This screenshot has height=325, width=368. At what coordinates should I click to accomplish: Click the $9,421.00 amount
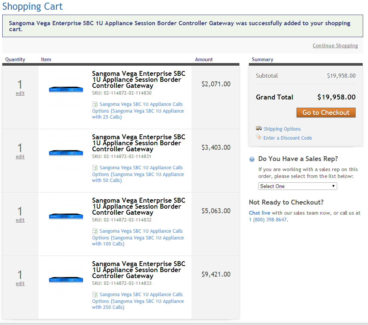pyautogui.click(x=216, y=274)
